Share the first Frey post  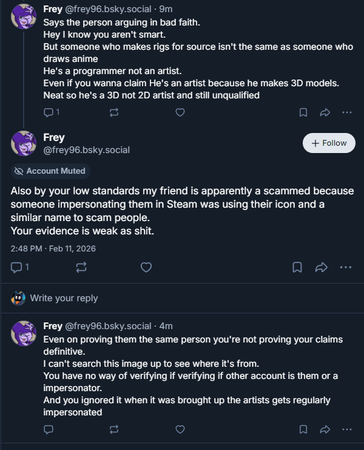pyautogui.click(x=325, y=112)
